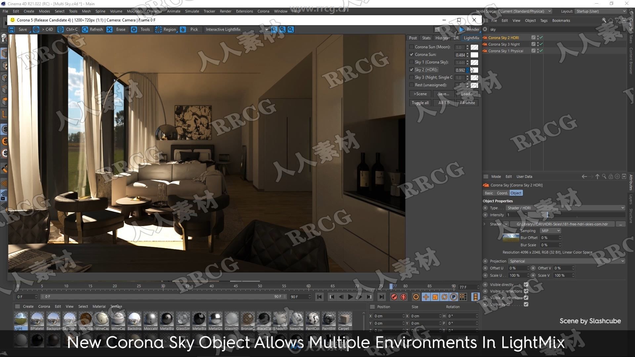Click the filter funnel icon in Object Manager

[x=617, y=20]
